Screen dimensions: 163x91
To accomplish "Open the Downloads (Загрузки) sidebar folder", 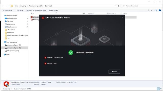I will click(10, 21).
